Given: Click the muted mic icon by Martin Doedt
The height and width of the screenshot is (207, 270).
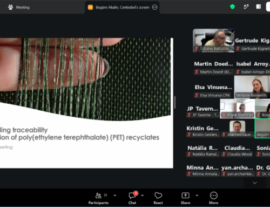Looking at the screenshot, I should point(197,72).
